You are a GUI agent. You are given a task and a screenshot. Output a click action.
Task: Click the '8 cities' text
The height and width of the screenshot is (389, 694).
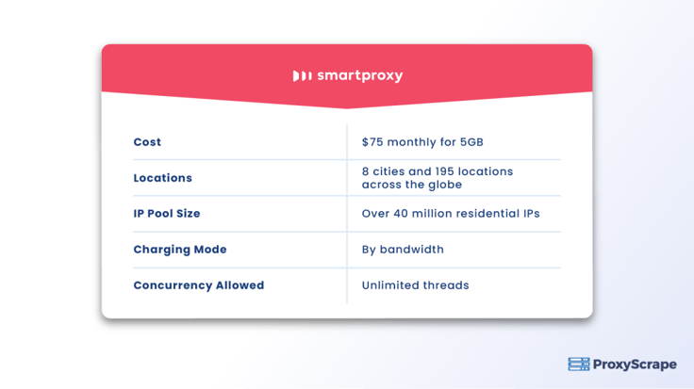(384, 171)
